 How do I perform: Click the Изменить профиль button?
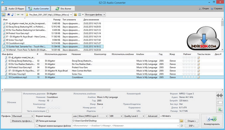[x=22, y=121]
